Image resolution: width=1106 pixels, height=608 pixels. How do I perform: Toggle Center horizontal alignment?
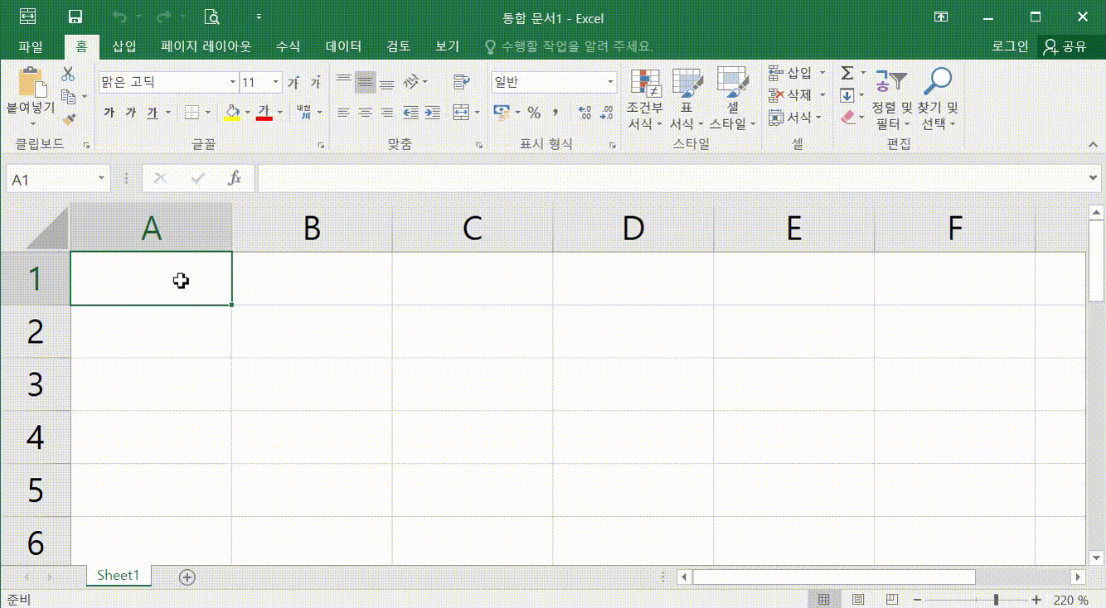365,113
